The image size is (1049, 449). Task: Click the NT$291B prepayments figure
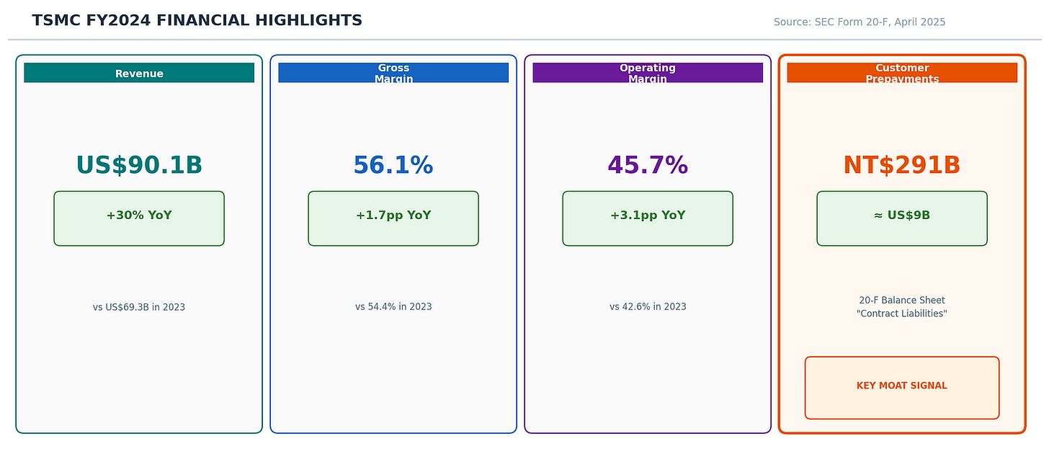(x=902, y=166)
